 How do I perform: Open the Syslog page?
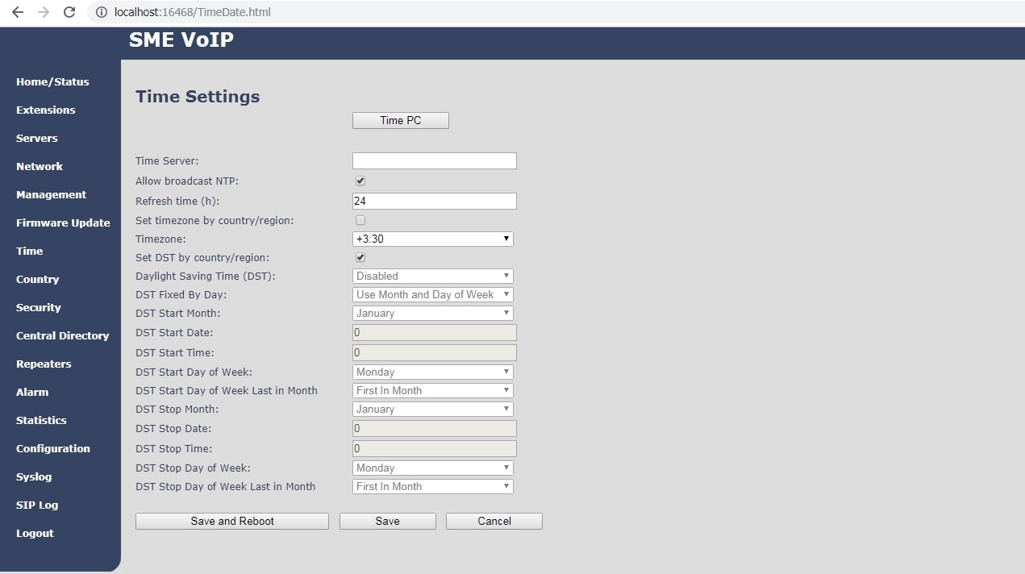point(34,476)
